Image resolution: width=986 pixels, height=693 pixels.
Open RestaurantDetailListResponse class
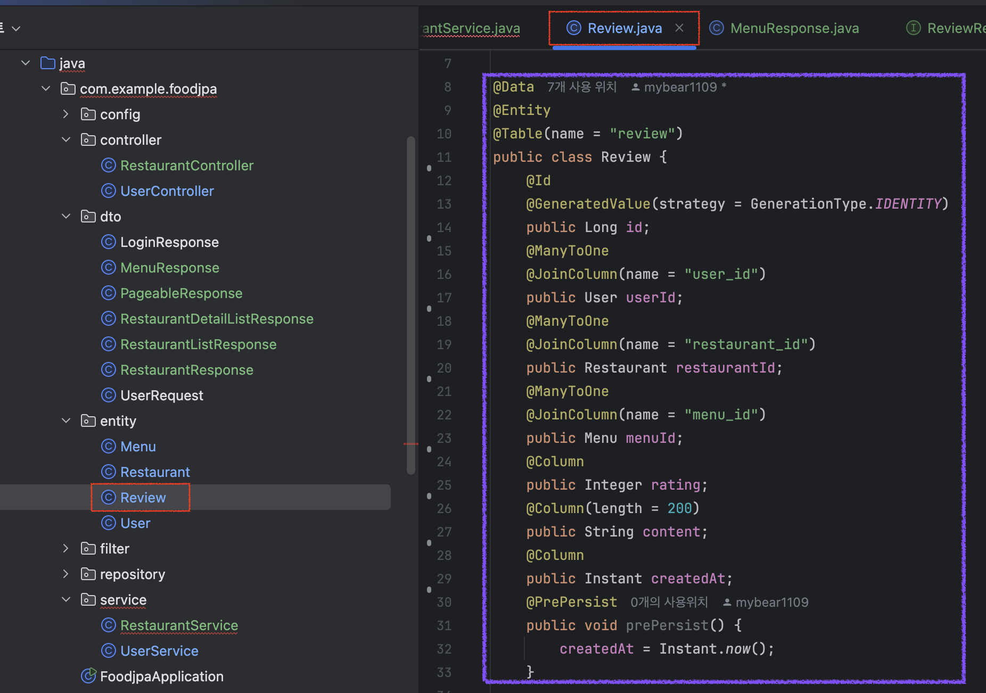tap(217, 319)
